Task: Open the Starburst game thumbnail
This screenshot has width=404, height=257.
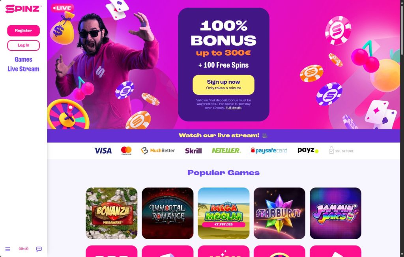Action: 279,213
